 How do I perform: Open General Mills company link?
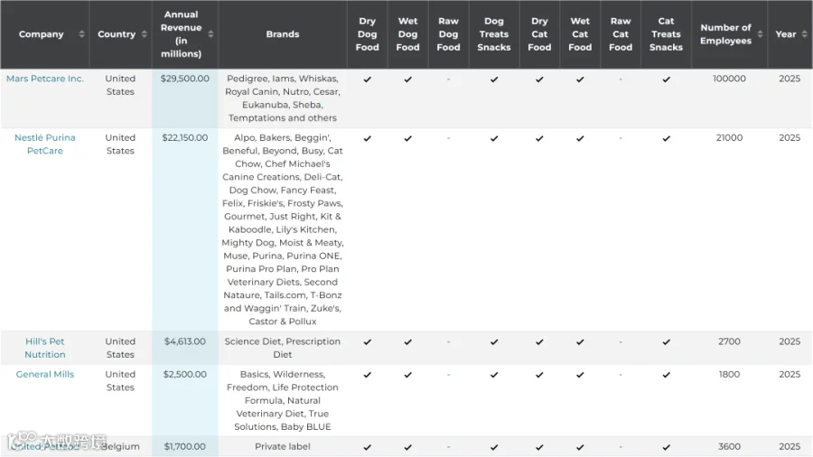point(45,374)
